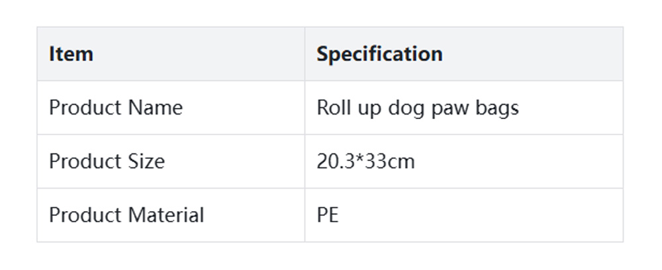This screenshot has height=270, width=662.
Task: Click the word "Size" in the second row
Action: coord(146,161)
